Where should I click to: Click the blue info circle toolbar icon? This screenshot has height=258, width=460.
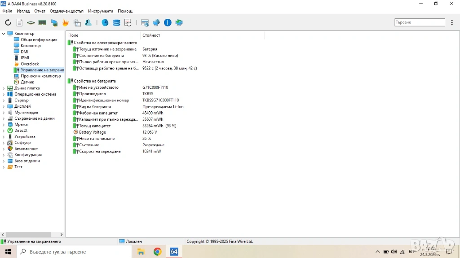[168, 22]
